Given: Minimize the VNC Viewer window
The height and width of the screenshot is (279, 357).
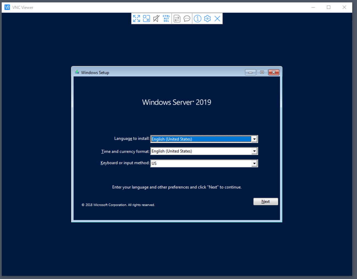Looking at the screenshot, I should (x=313, y=7).
